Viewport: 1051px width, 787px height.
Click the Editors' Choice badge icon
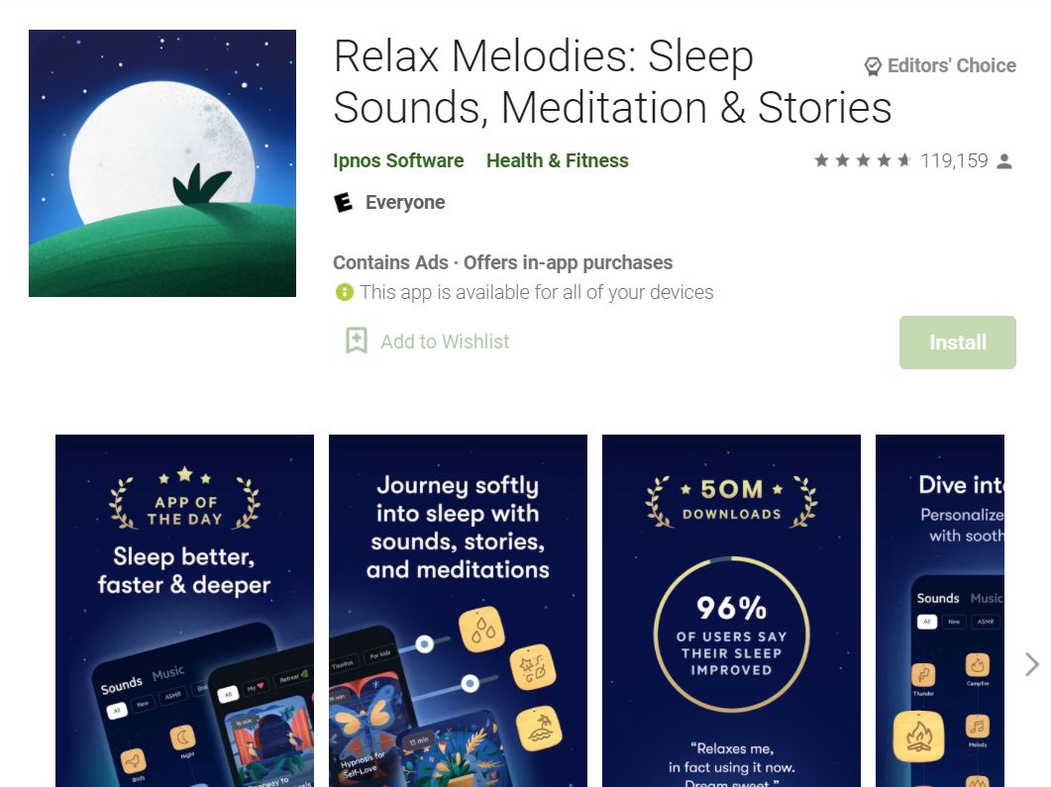pos(872,66)
